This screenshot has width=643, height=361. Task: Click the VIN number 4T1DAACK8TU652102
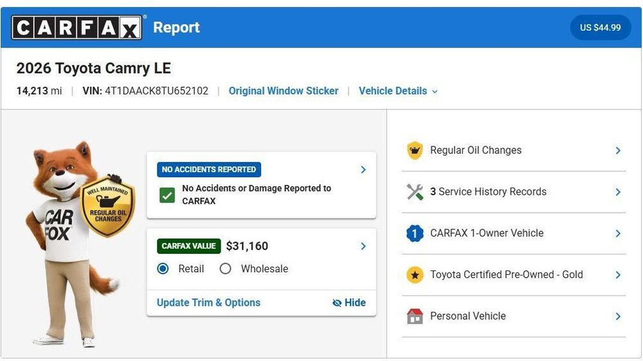click(157, 91)
